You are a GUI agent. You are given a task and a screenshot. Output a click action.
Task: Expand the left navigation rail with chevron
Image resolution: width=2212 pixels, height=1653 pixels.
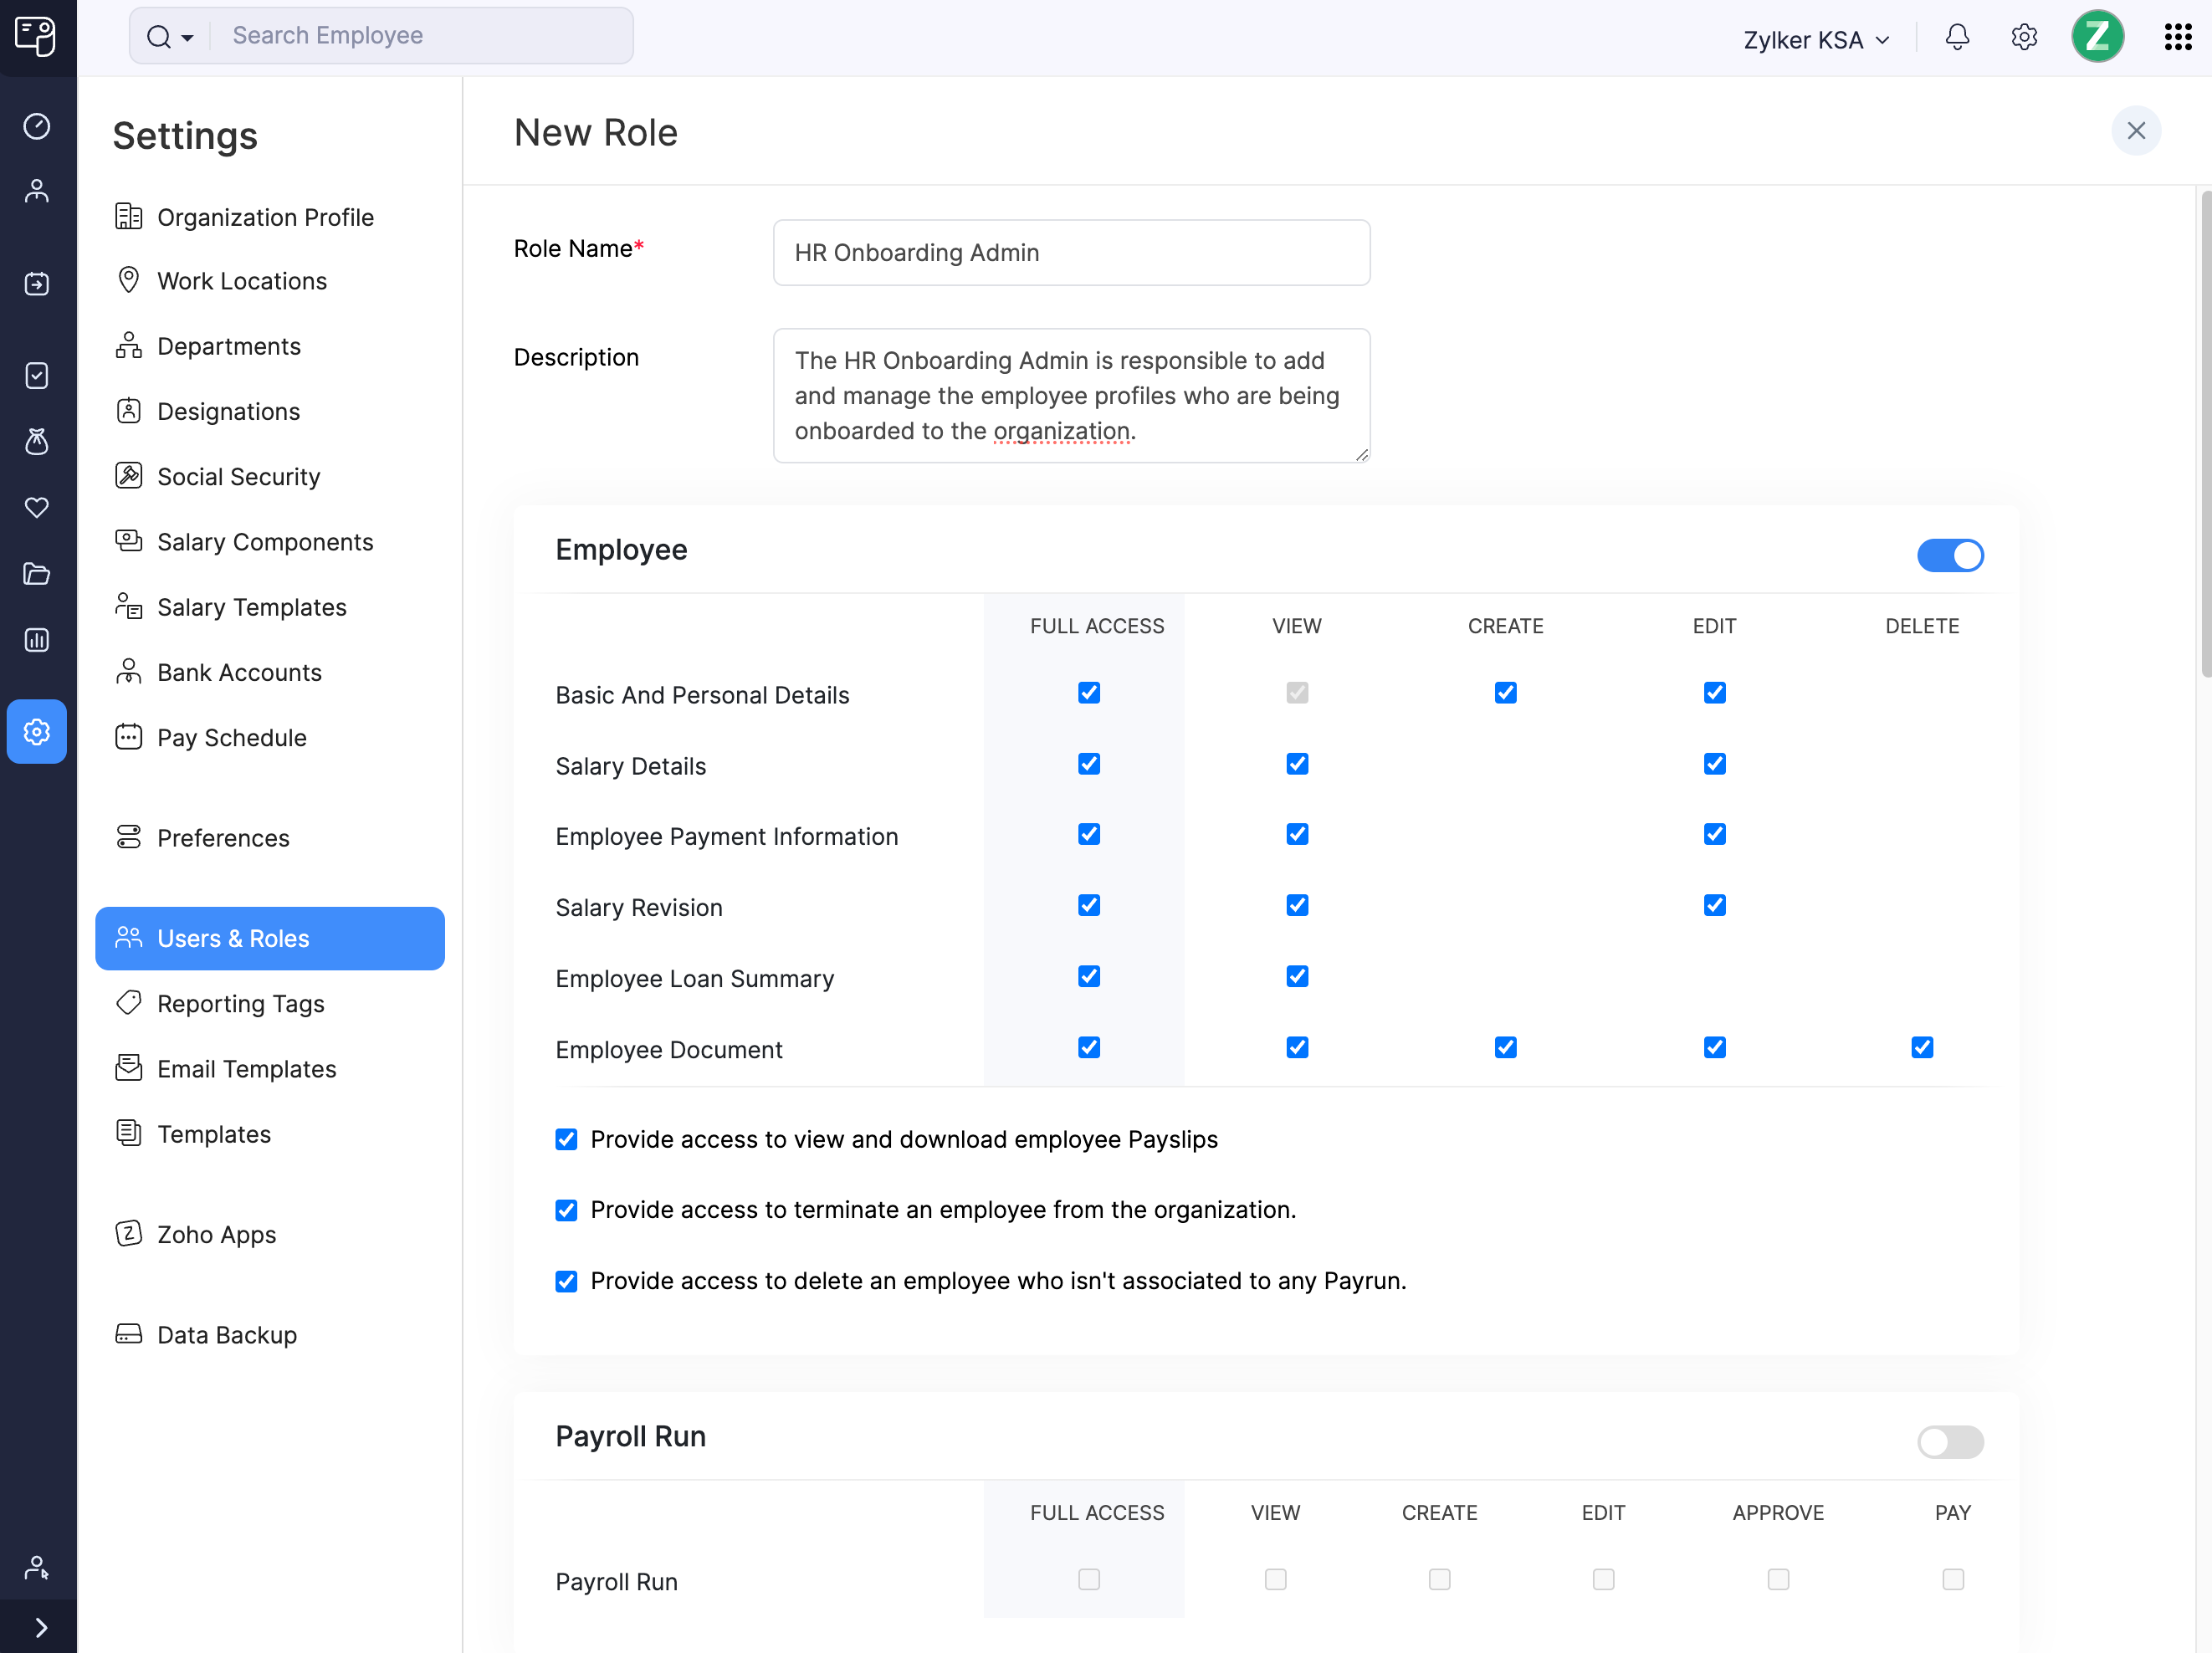[40, 1628]
